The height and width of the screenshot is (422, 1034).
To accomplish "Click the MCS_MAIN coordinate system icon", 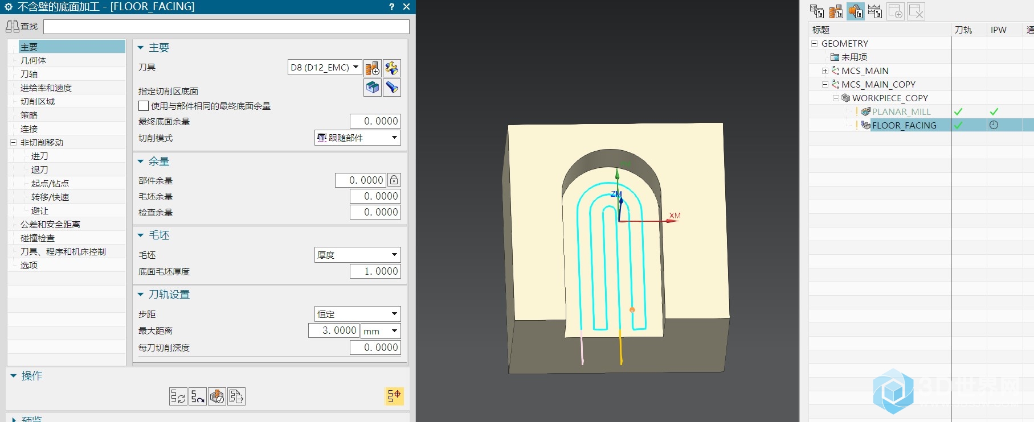I will (x=835, y=71).
